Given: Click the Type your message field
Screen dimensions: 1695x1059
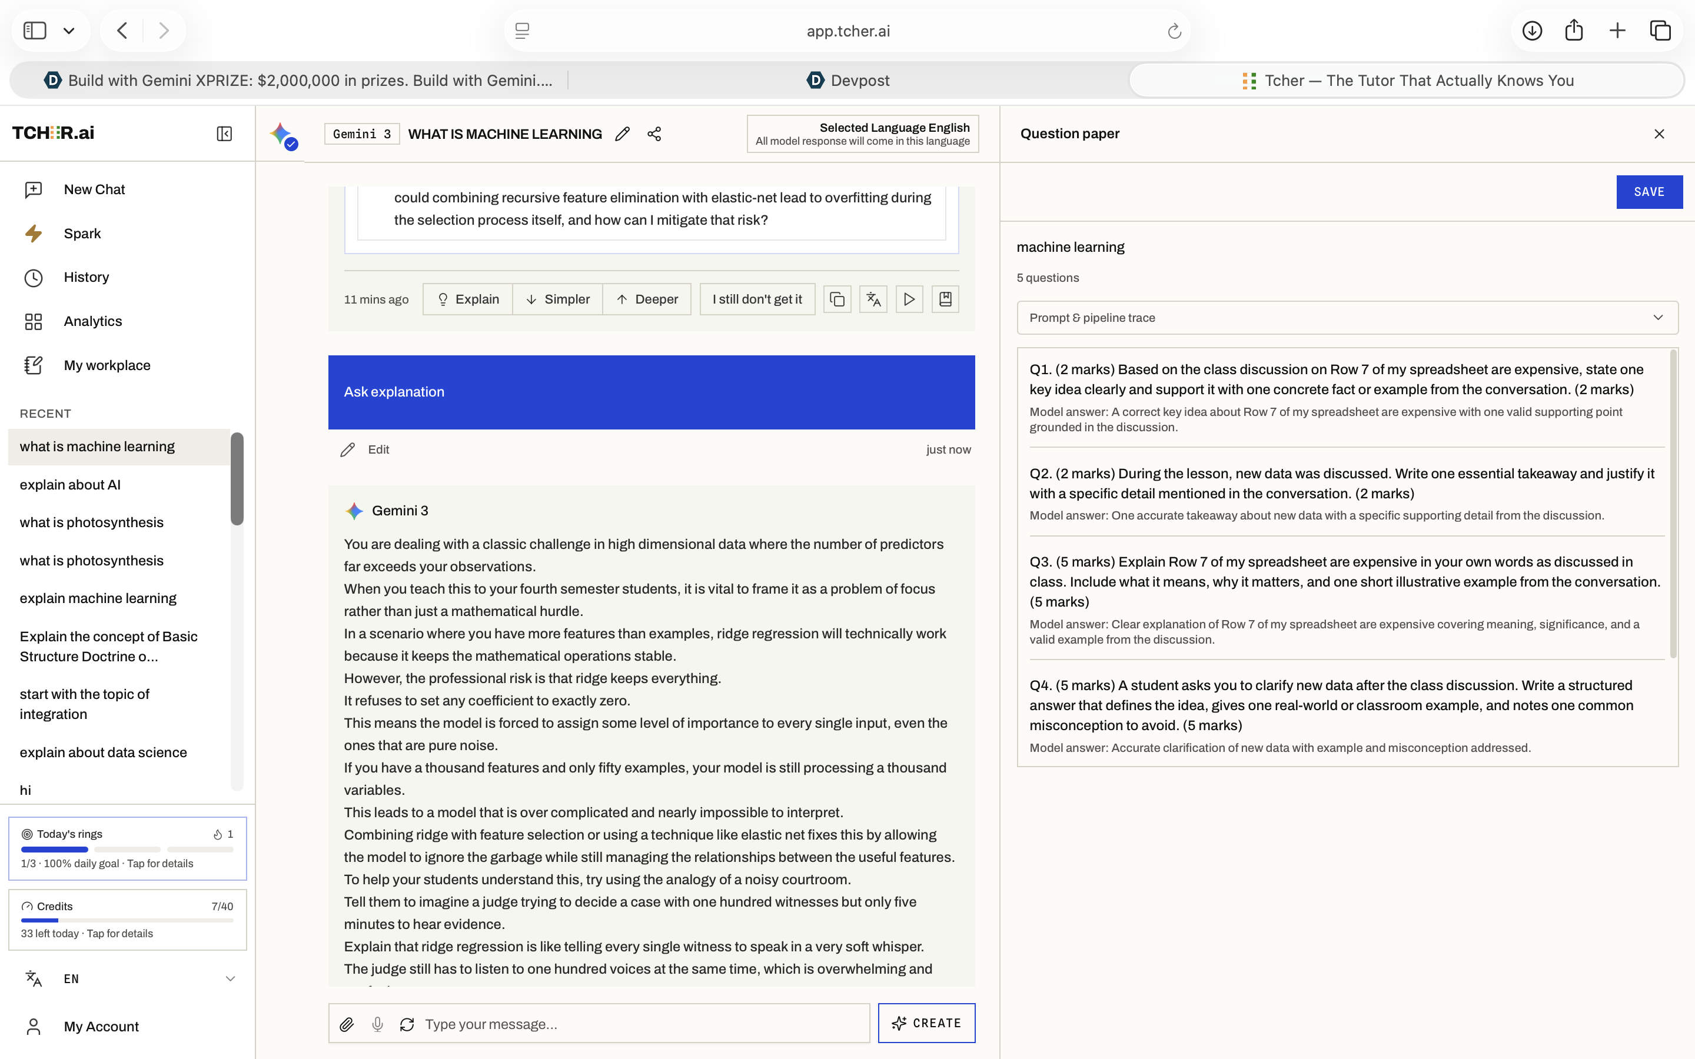Looking at the screenshot, I should coord(642,1024).
